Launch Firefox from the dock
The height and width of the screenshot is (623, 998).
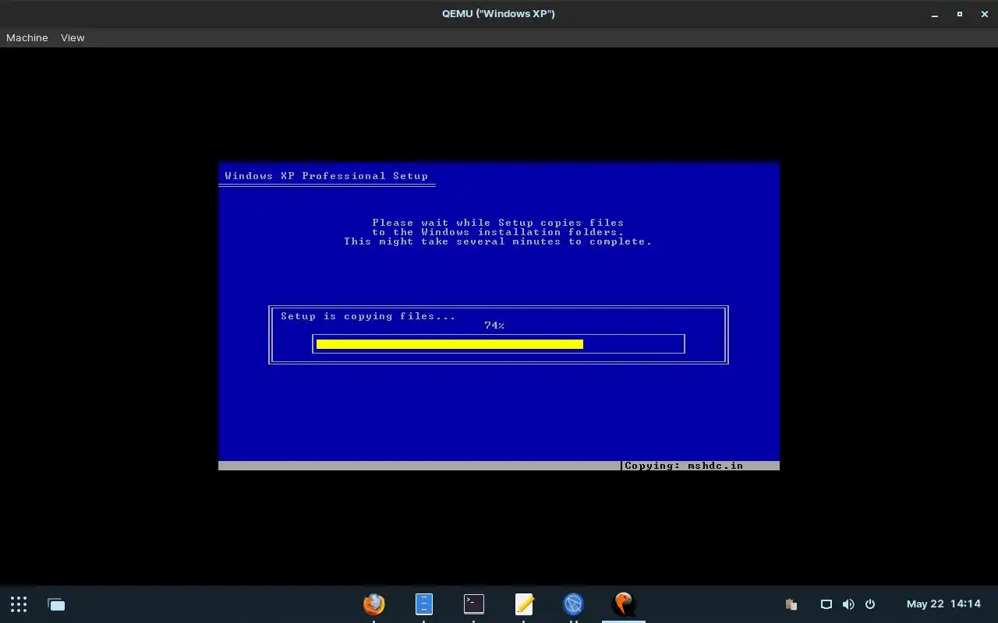click(x=374, y=604)
